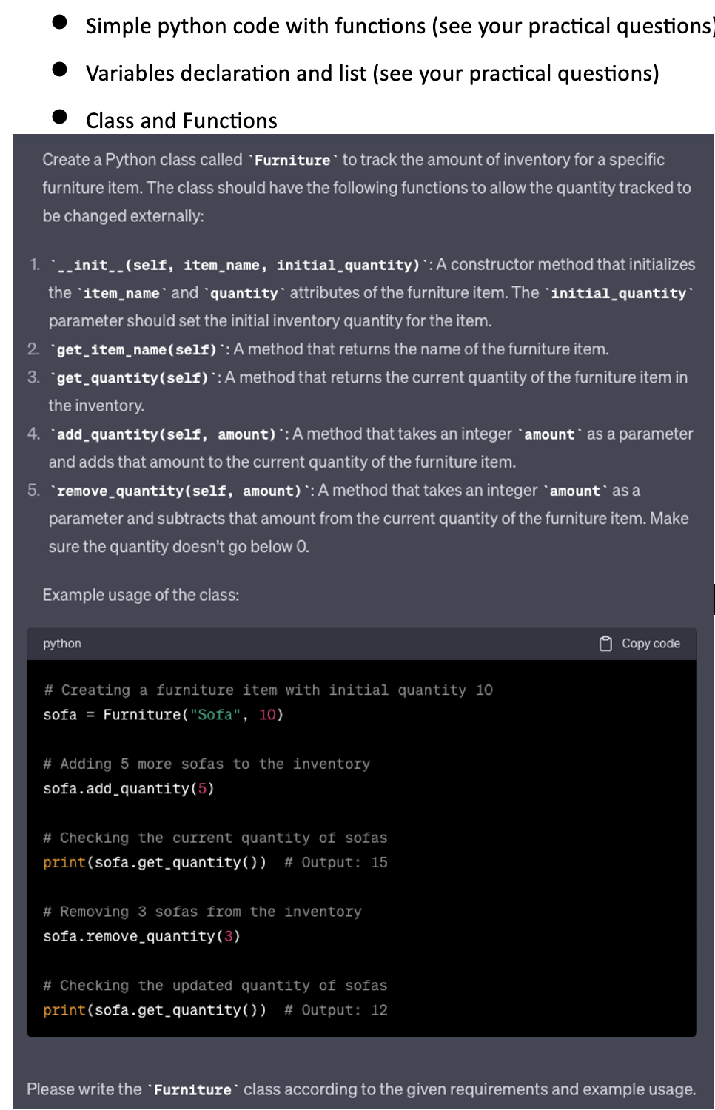Click the print line with Output: 15
715x1110 pixels.
(215, 863)
